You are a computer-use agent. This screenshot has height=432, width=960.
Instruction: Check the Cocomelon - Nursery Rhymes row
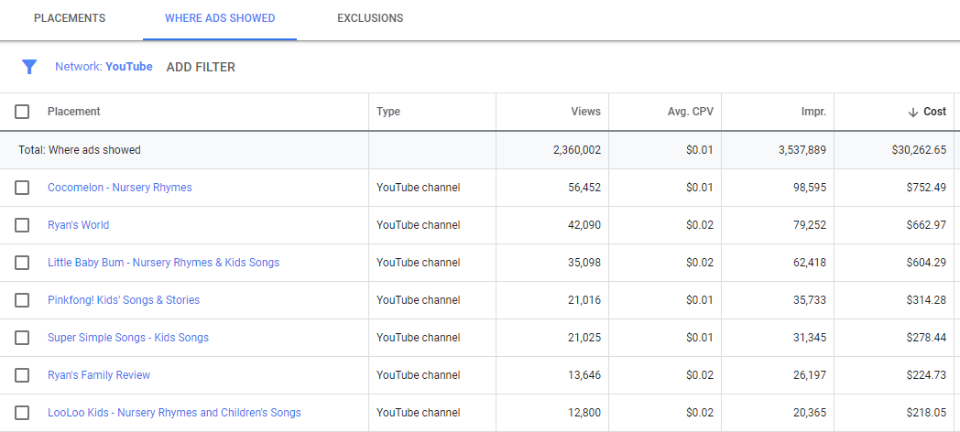point(22,188)
